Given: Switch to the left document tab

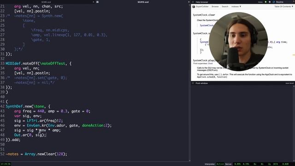Looking at the screenshot, I should 46,2.
